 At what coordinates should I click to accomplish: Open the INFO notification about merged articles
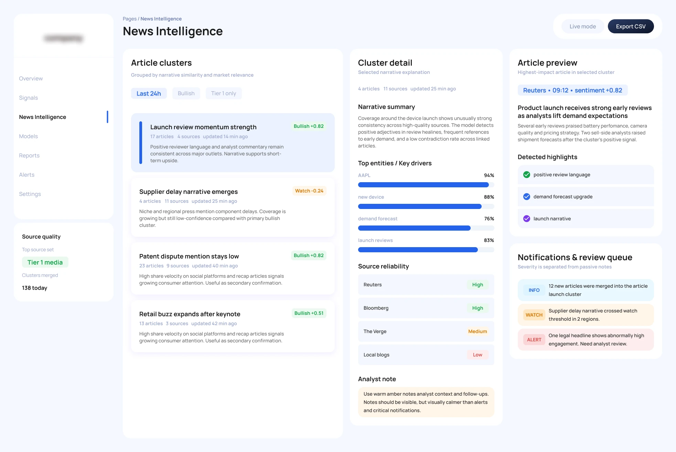(586, 290)
